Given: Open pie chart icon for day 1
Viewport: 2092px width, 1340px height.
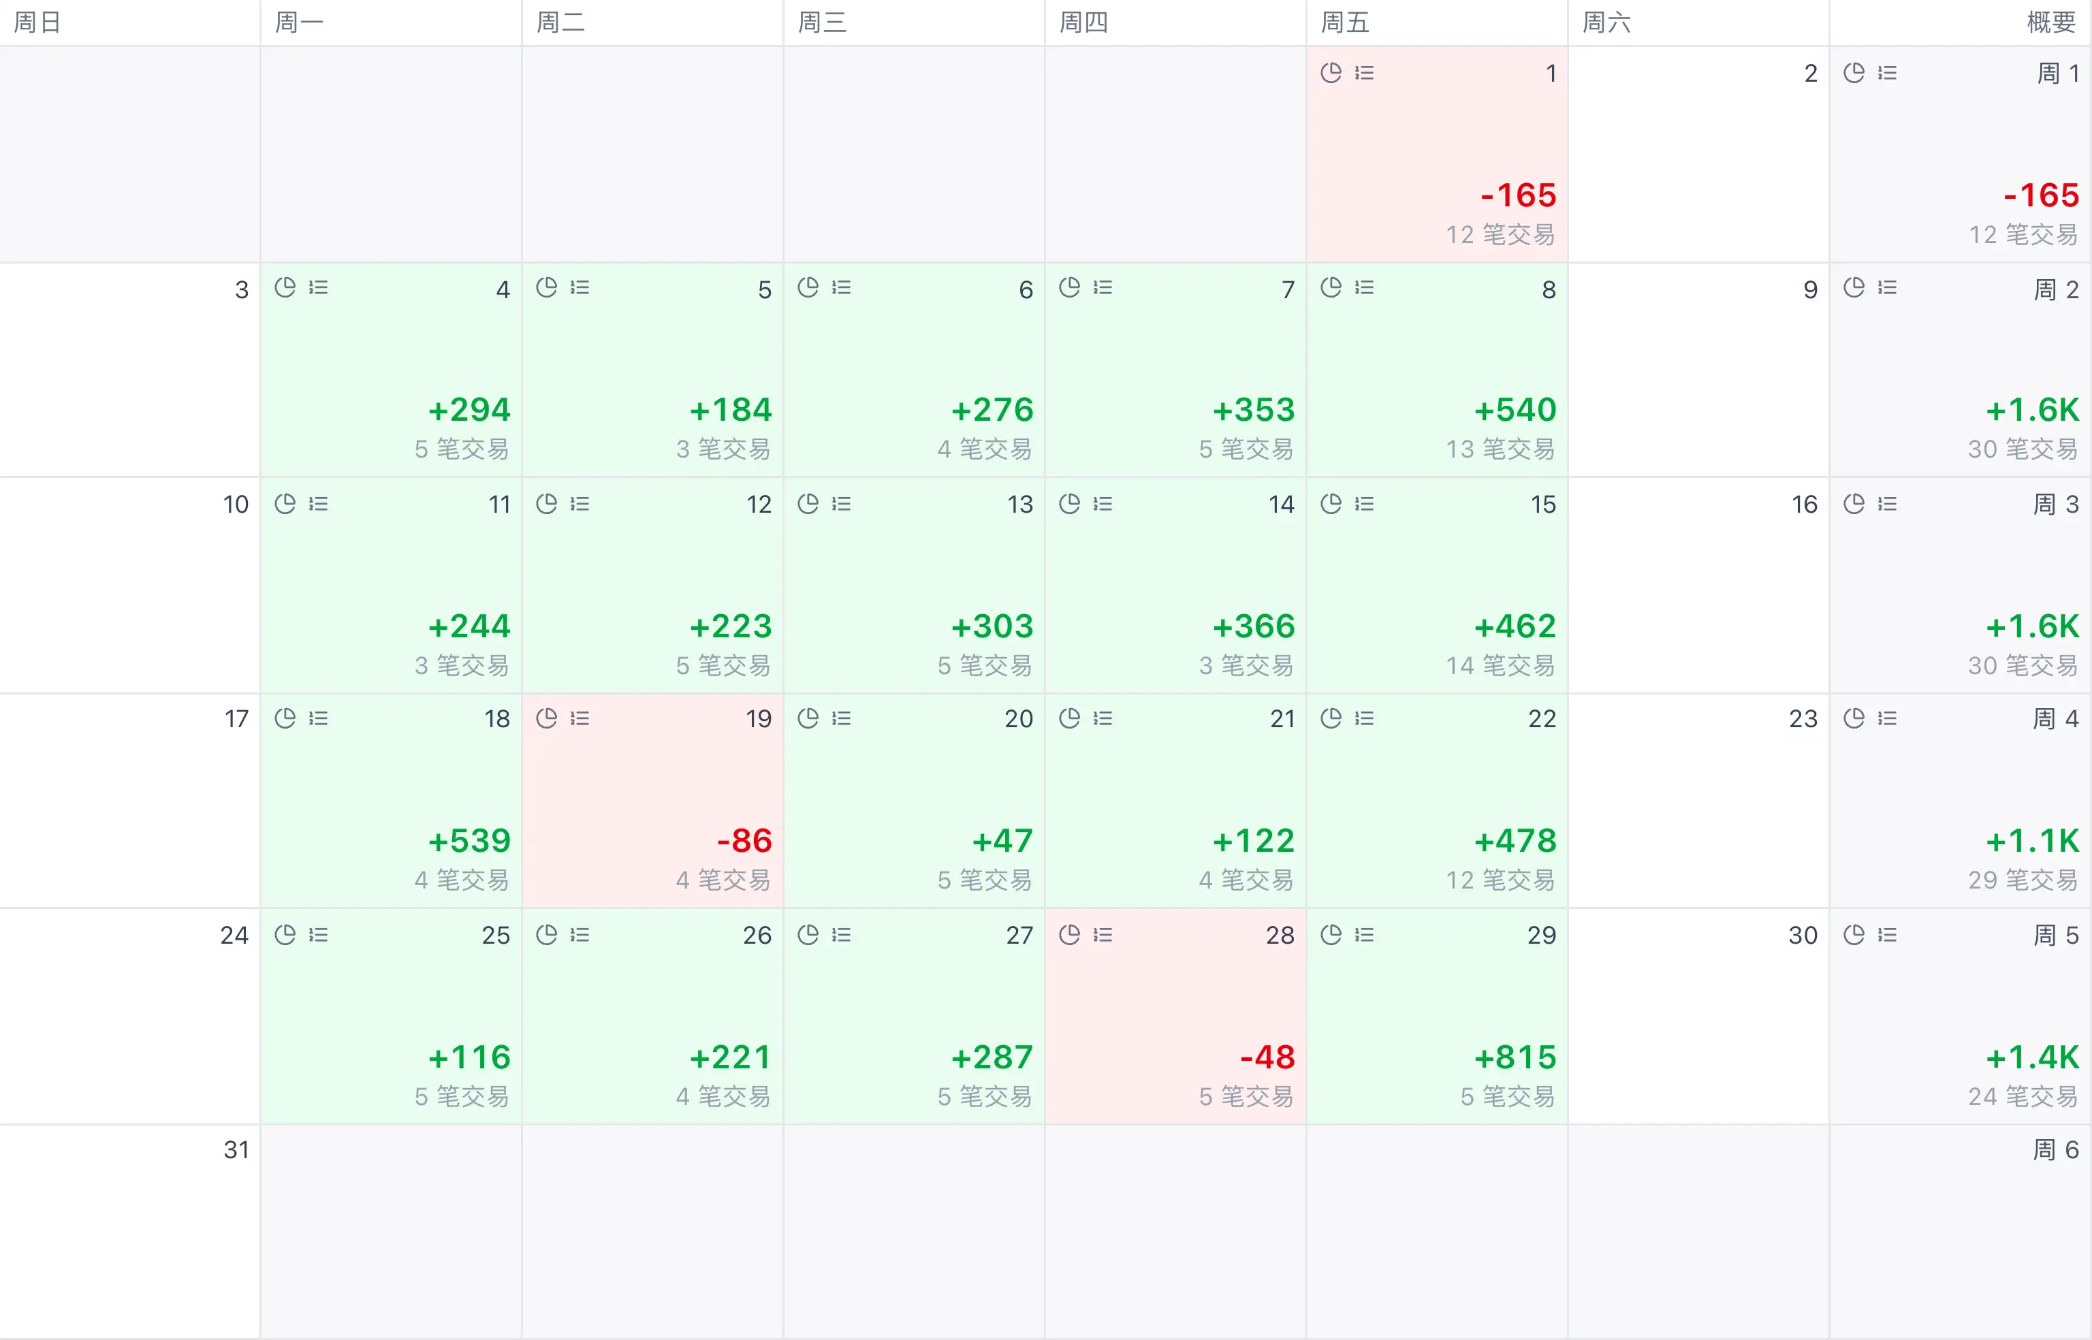Looking at the screenshot, I should pos(1331,72).
